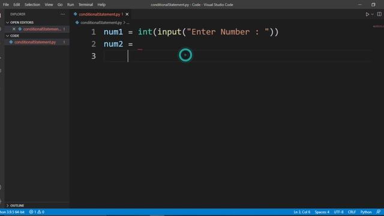Open the breadcrumb symbol ellipsis
Viewport: 384px width, 216px height.
point(128,23)
